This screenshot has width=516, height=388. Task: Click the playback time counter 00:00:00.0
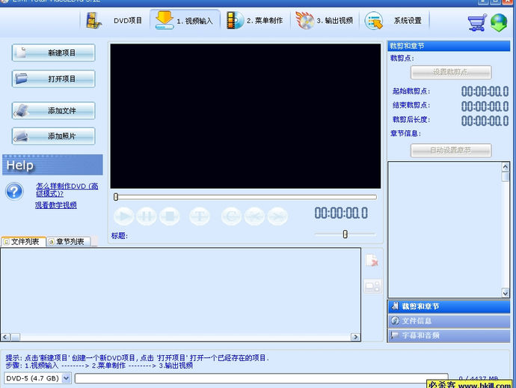341,213
